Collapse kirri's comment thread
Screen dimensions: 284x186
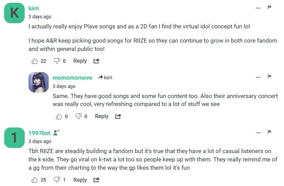(x=258, y=8)
